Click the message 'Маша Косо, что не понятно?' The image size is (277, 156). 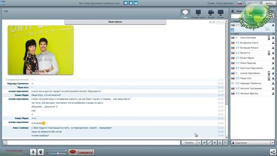tap(46, 95)
